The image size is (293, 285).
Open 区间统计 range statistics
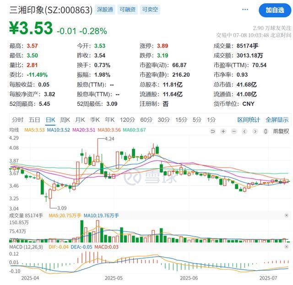point(249,120)
